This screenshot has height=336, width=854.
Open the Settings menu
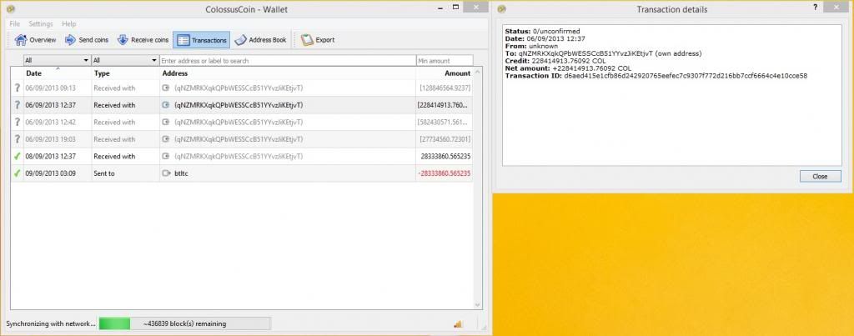[41, 24]
